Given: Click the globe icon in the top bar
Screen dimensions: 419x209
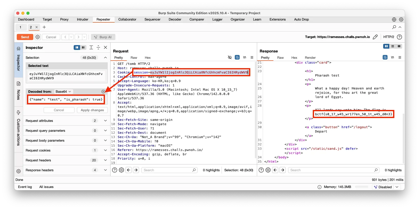Looking at the screenshot, I should pyautogui.click(x=394, y=20).
